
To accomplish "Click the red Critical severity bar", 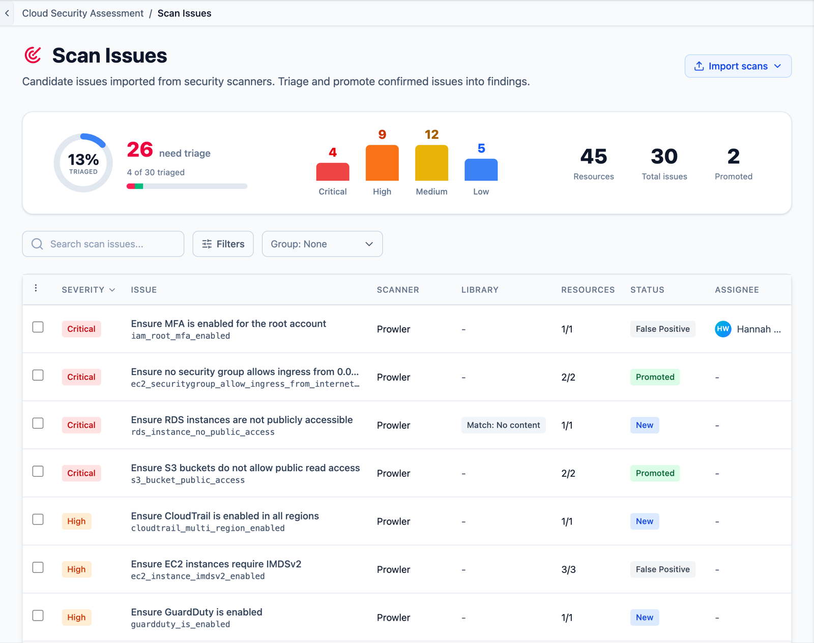I will click(333, 172).
